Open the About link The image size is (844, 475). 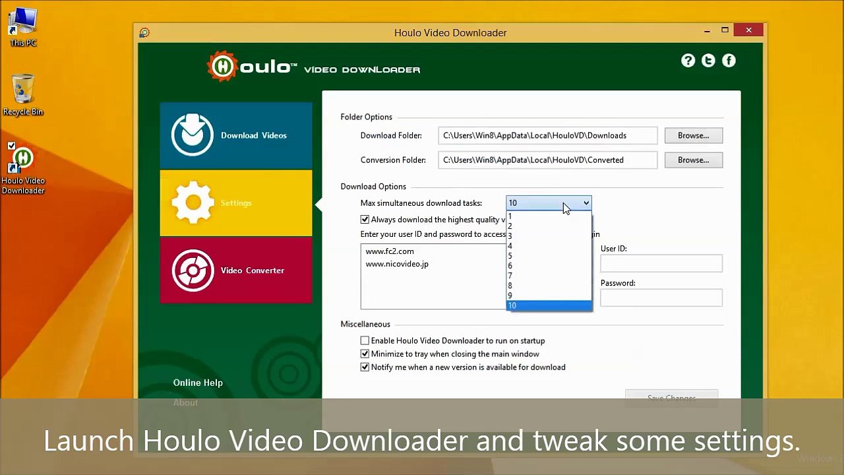click(185, 402)
